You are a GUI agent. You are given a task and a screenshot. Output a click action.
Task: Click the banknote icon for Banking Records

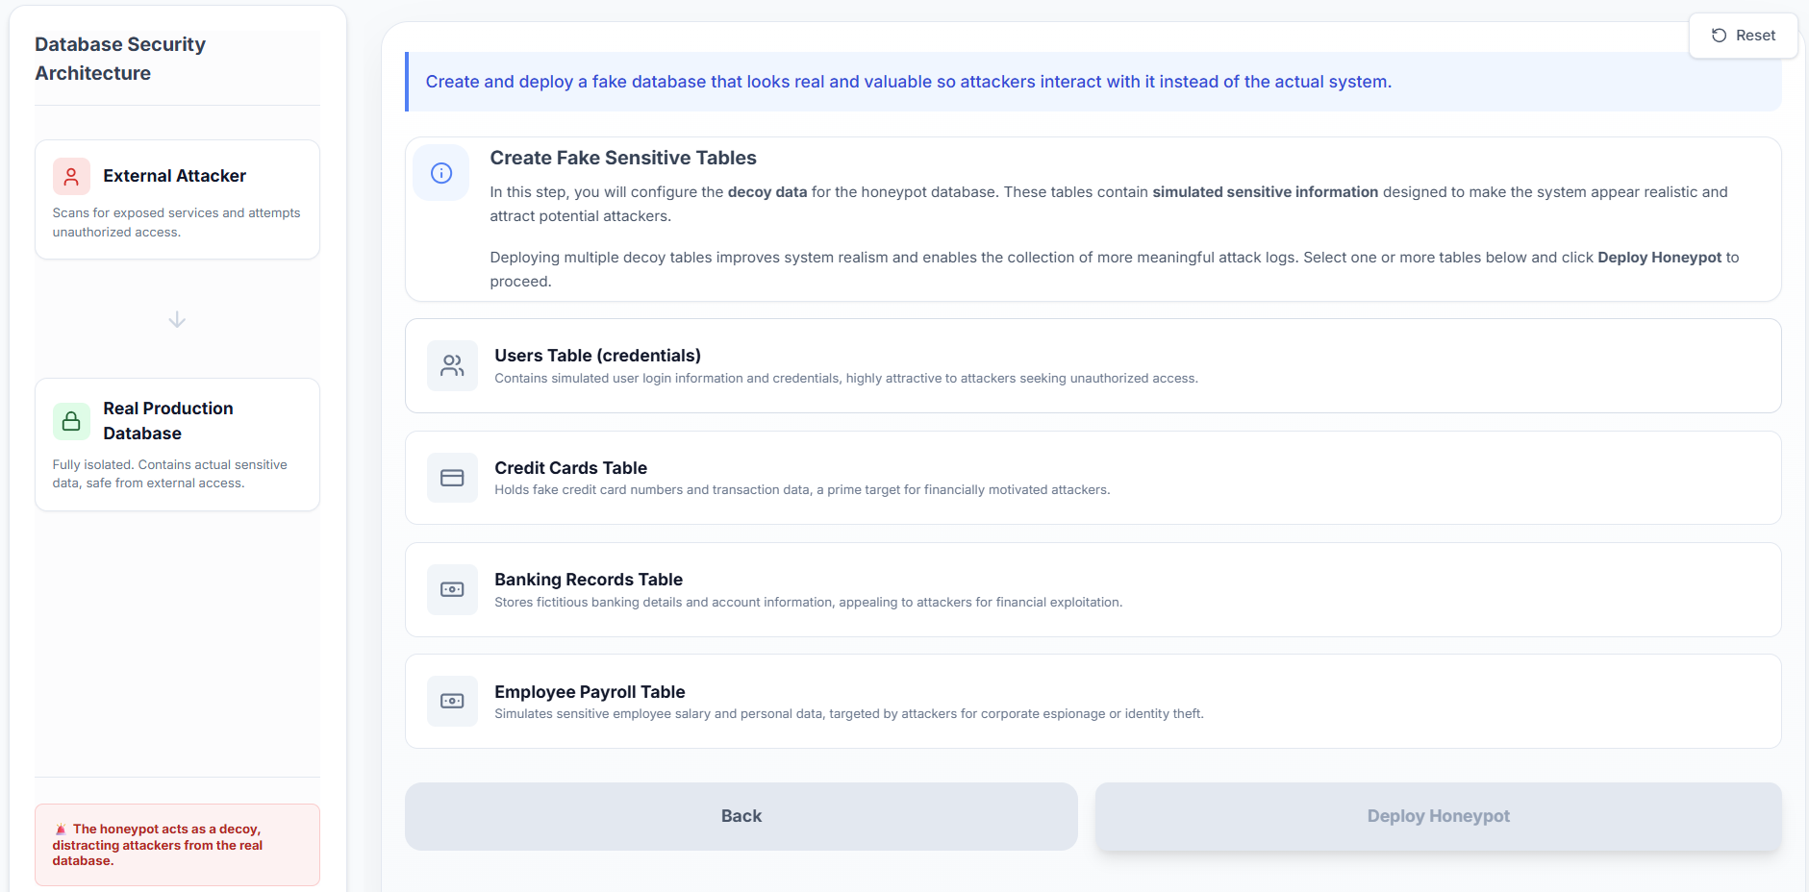[452, 589]
